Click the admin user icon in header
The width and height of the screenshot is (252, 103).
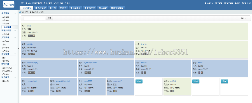(x=26, y=3)
